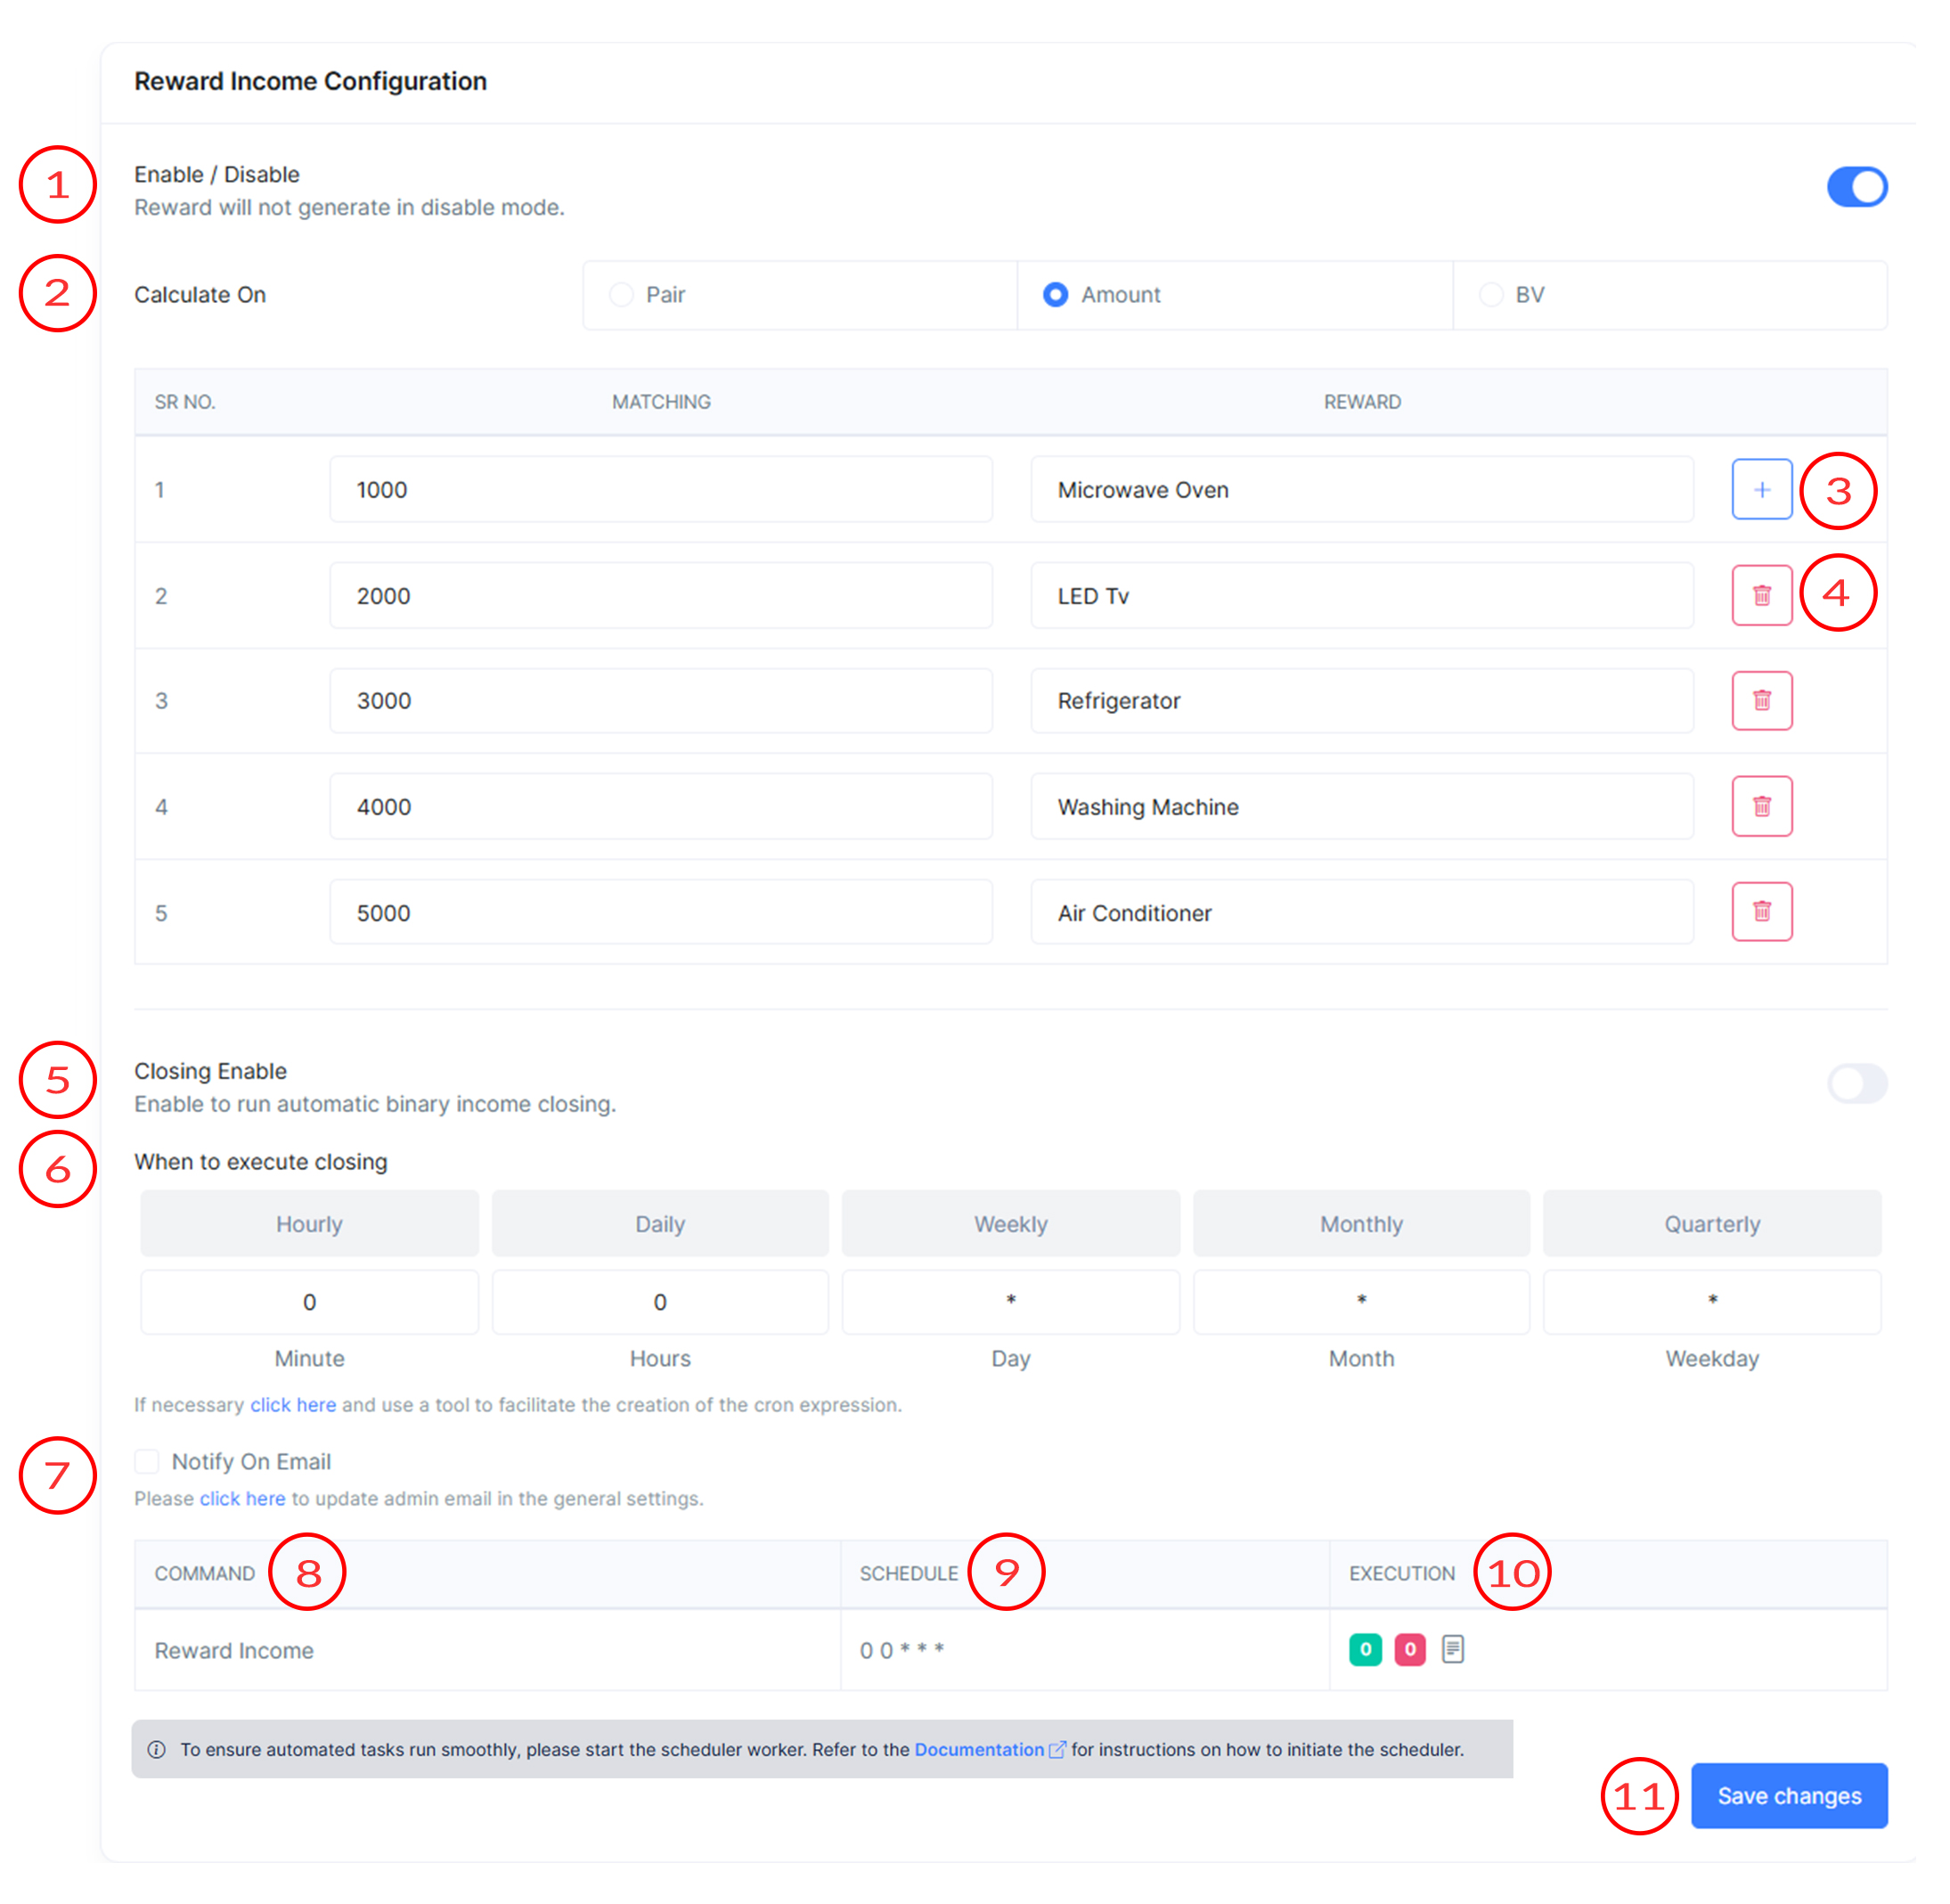The width and height of the screenshot is (1950, 1904).
Task: Delete the Air Conditioner reward row
Action: (x=1761, y=911)
